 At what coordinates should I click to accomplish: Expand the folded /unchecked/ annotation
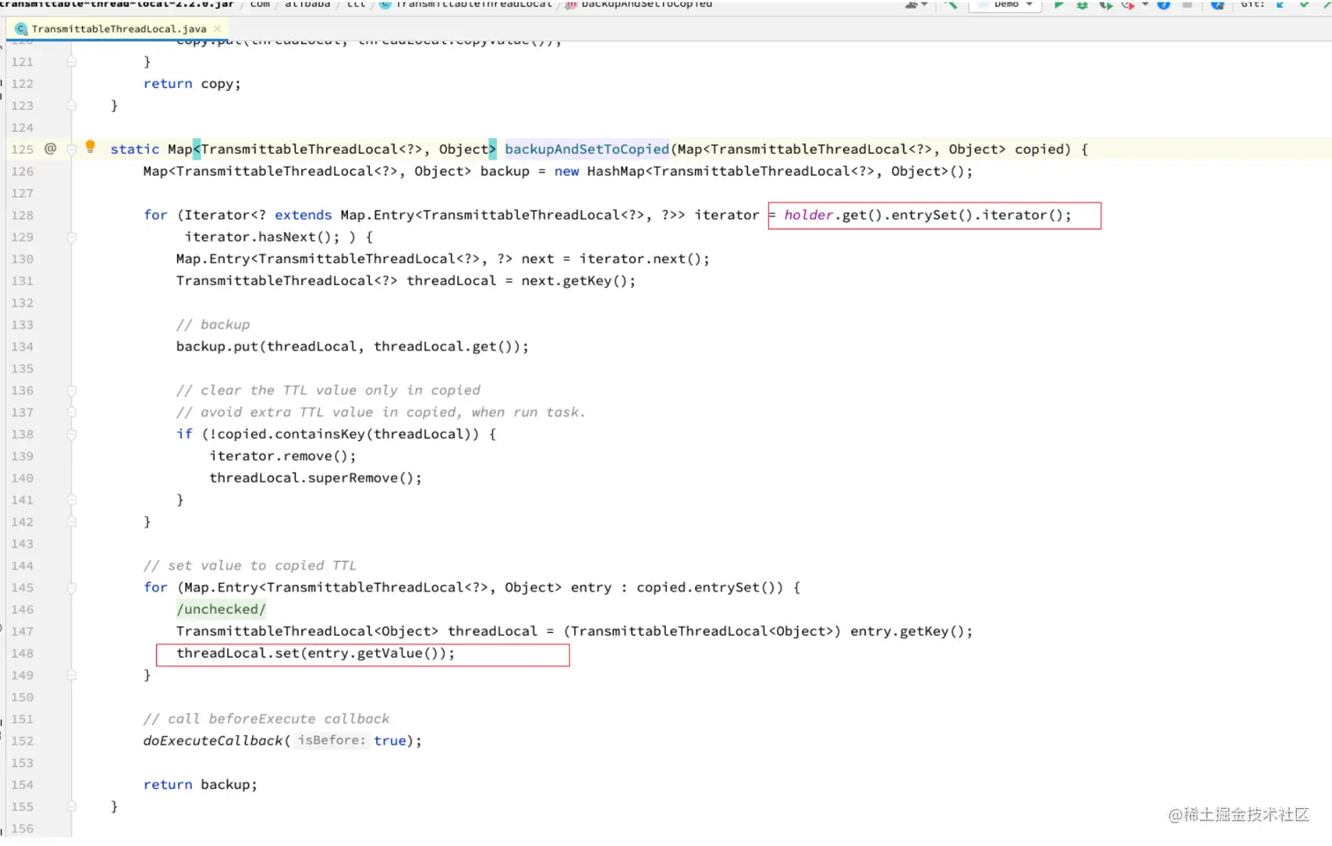tap(221, 609)
